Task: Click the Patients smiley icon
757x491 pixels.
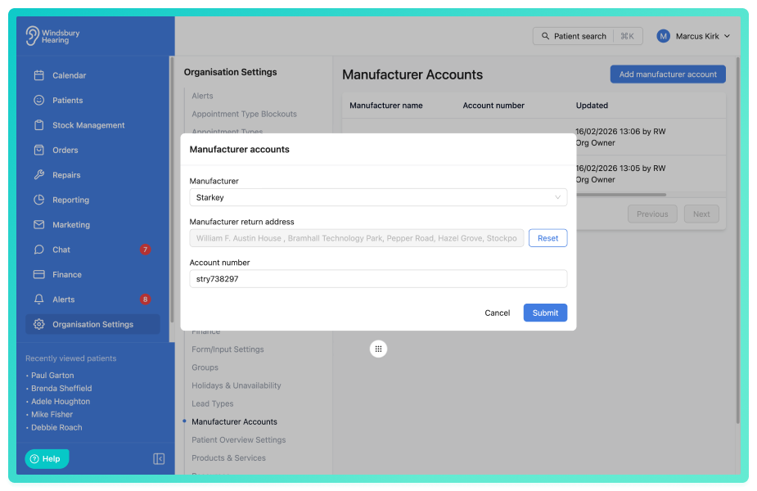Action: point(39,100)
